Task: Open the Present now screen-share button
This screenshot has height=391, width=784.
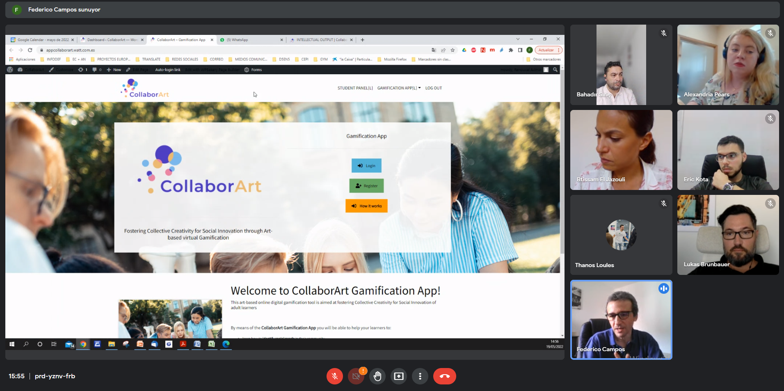Action: pos(399,376)
